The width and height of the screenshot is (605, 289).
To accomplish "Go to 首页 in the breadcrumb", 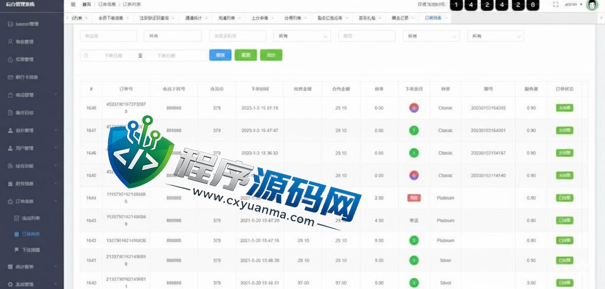I will [x=87, y=5].
